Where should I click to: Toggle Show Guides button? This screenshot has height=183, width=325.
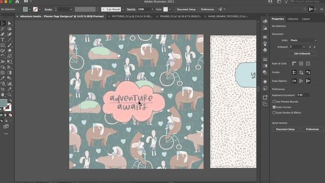pyautogui.click(x=294, y=72)
